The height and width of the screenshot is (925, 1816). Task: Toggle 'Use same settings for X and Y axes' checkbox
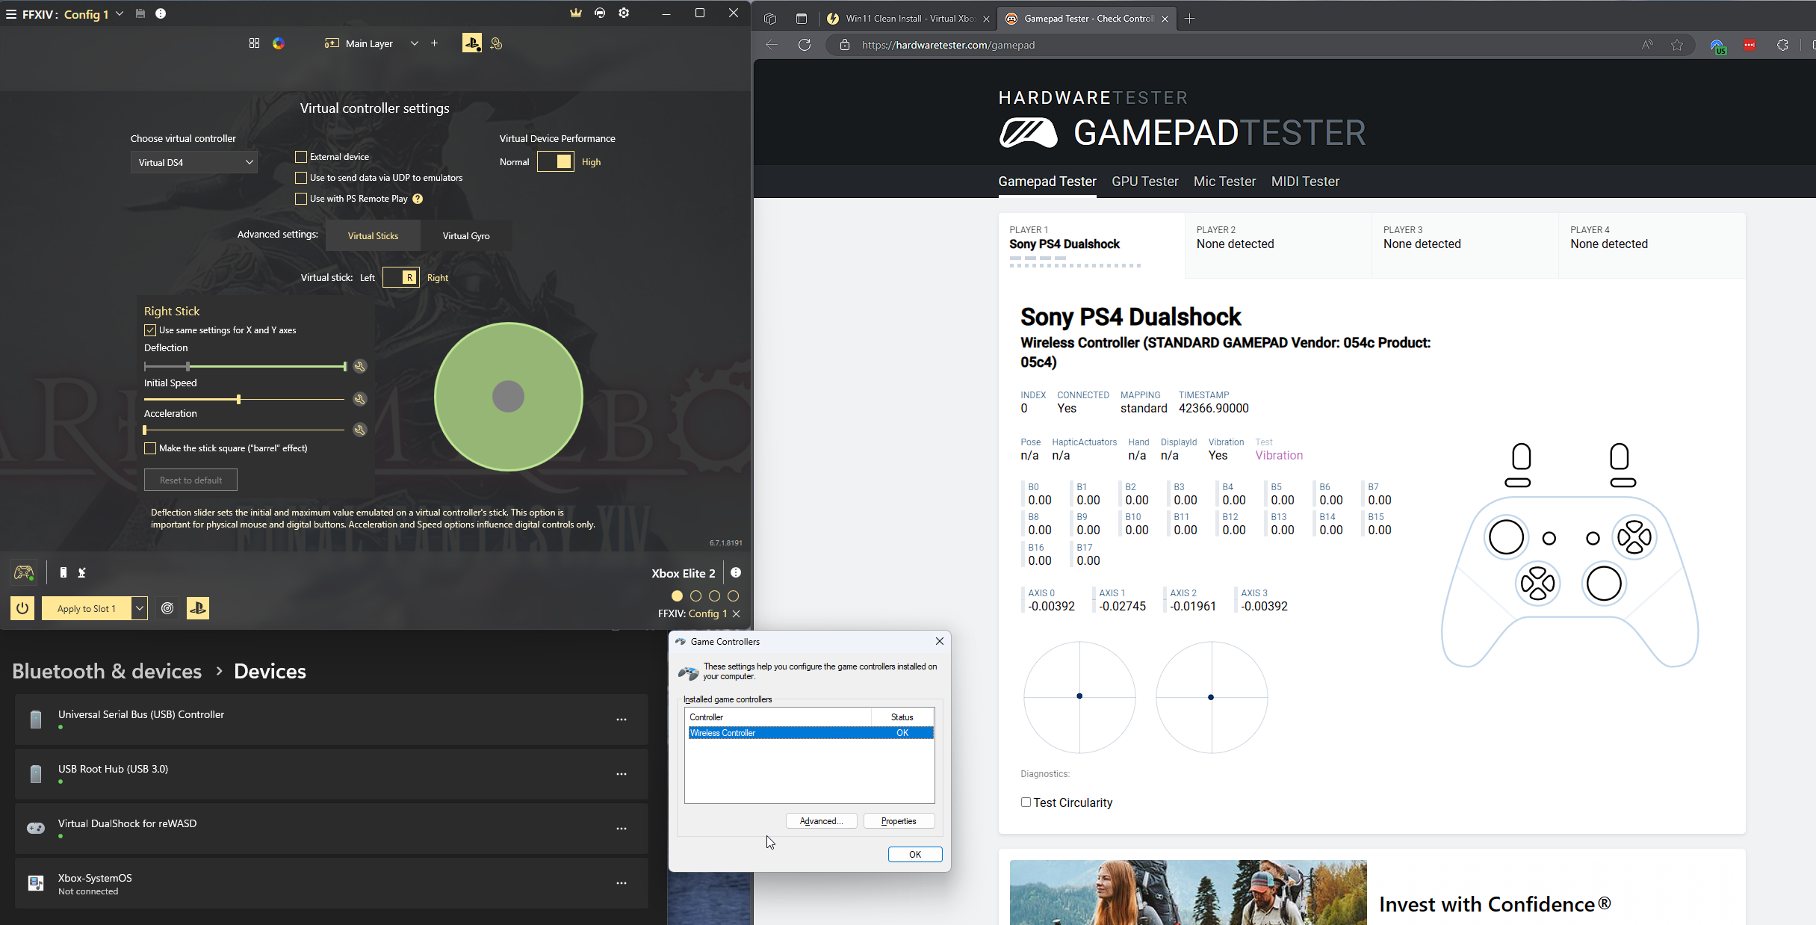(x=149, y=330)
